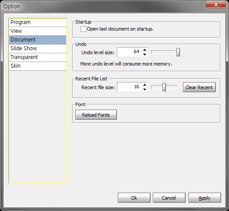Select the Program category

[38, 22]
